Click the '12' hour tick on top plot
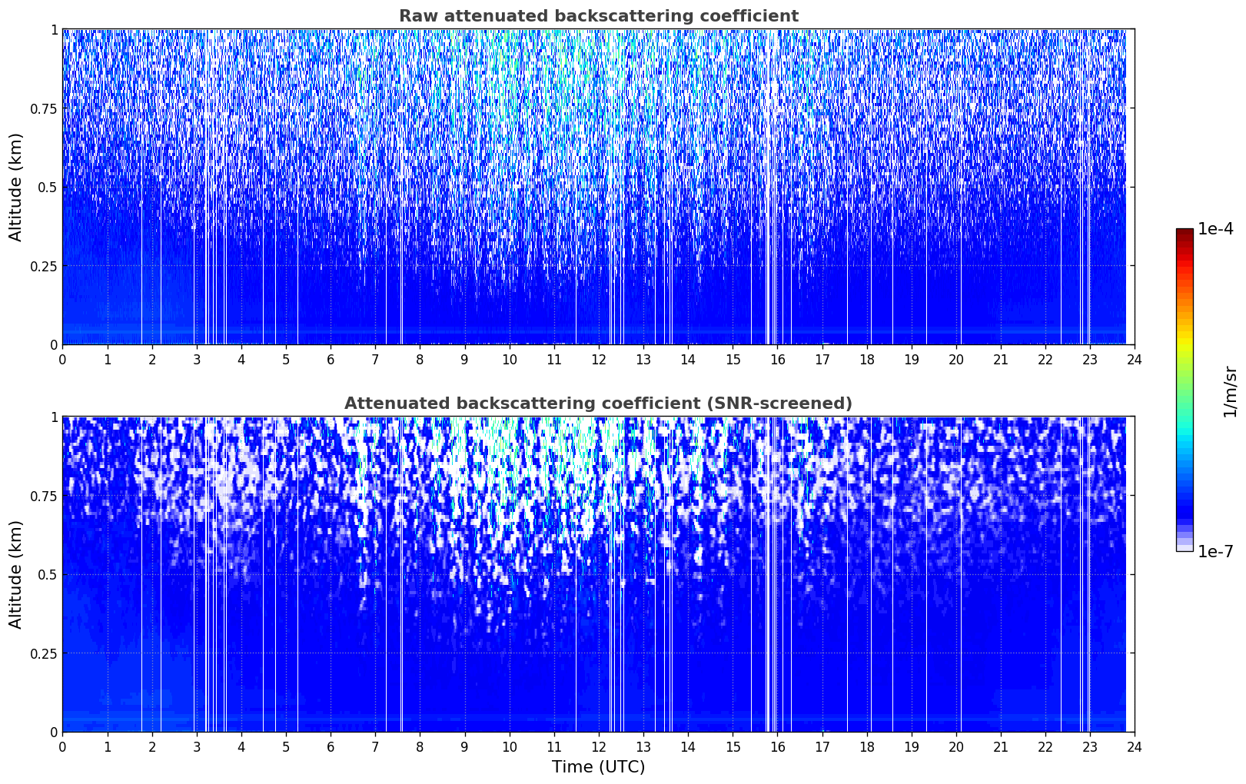The image size is (1246, 784). click(x=598, y=359)
